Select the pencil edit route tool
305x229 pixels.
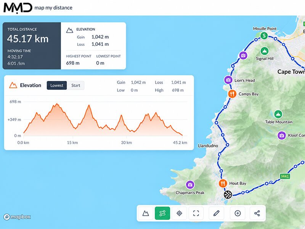coord(216,213)
